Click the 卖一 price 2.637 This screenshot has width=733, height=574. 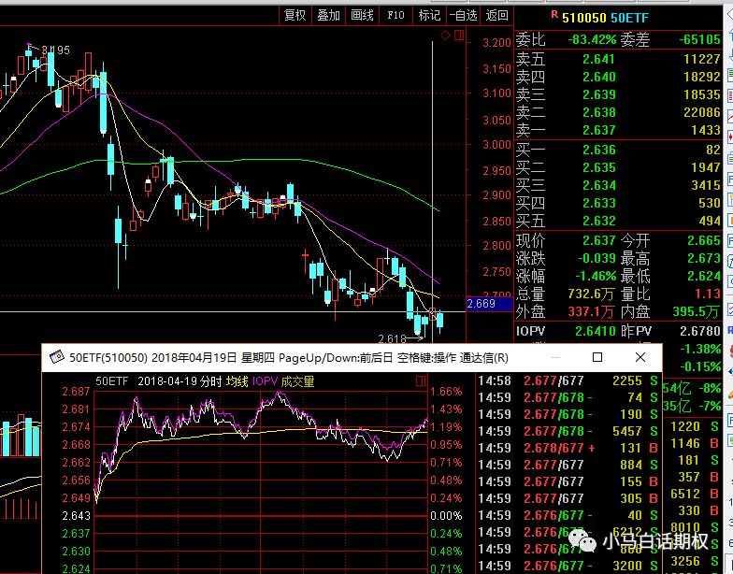(x=598, y=131)
